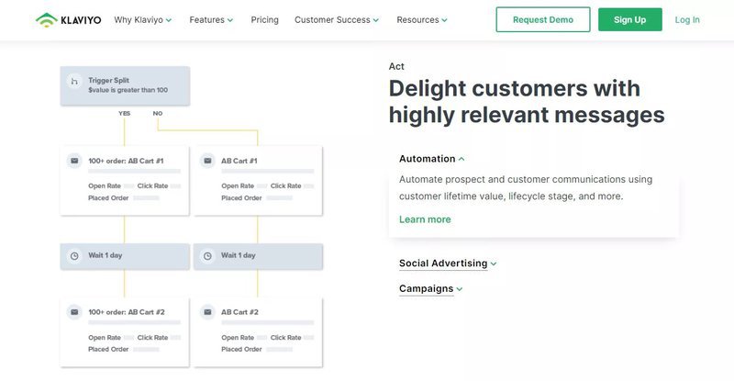Expand the Resources dropdown menu
The height and width of the screenshot is (381, 734).
click(422, 19)
